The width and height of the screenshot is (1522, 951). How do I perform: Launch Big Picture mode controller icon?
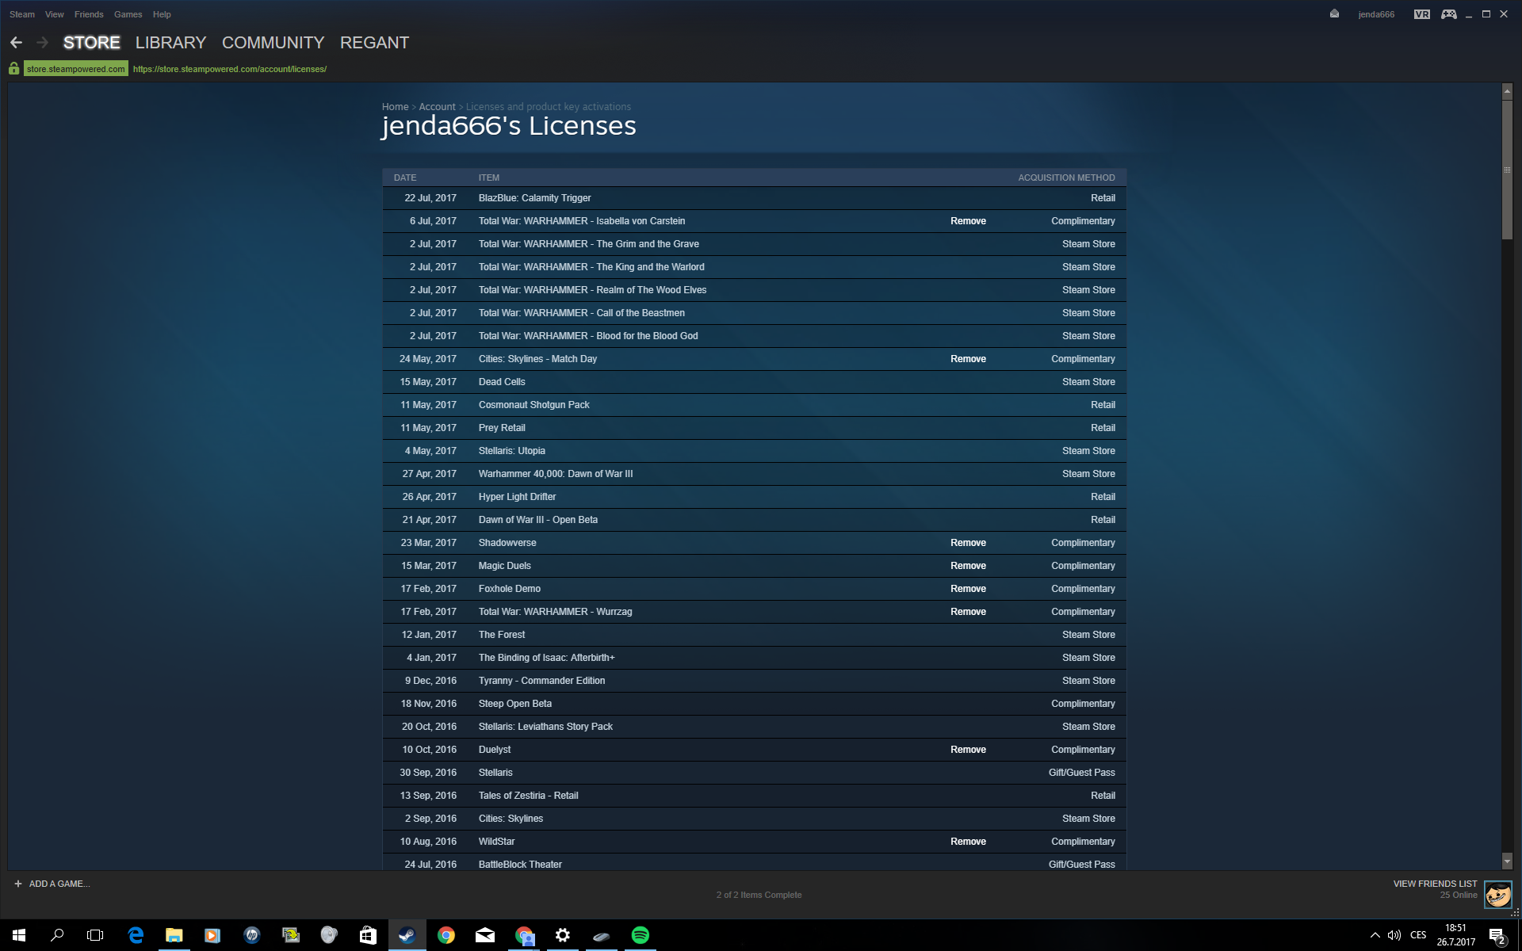(1449, 14)
